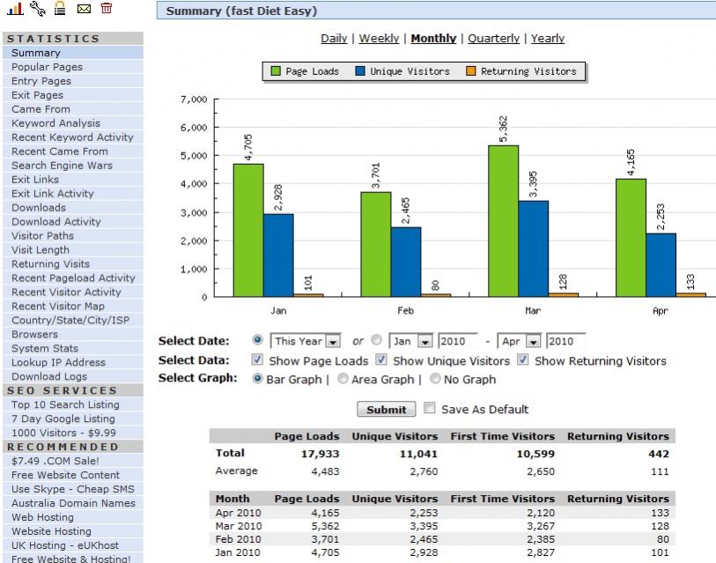Click the green Page Loads legend swatch
The image size is (716, 563).
[x=275, y=71]
